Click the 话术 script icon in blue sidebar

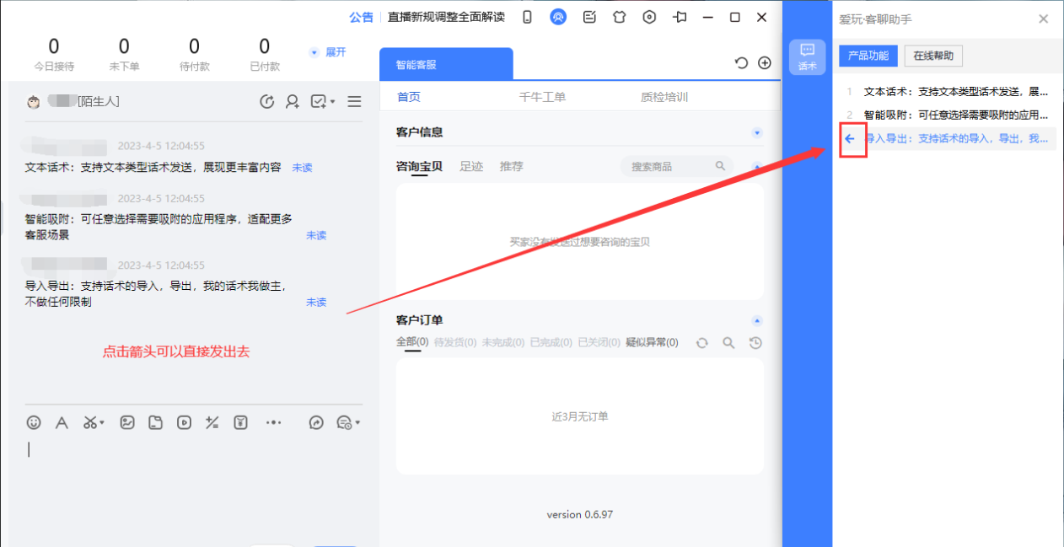tap(807, 56)
